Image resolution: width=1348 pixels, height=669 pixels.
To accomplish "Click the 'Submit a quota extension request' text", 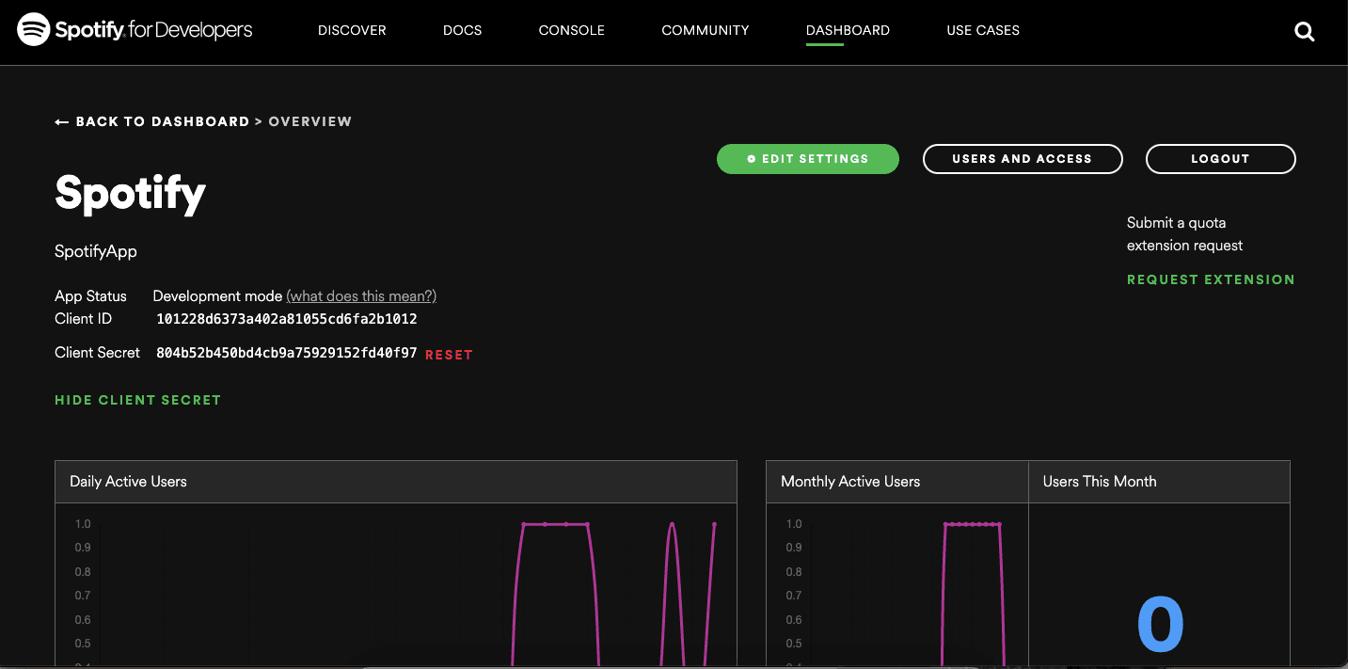I will (x=1184, y=234).
